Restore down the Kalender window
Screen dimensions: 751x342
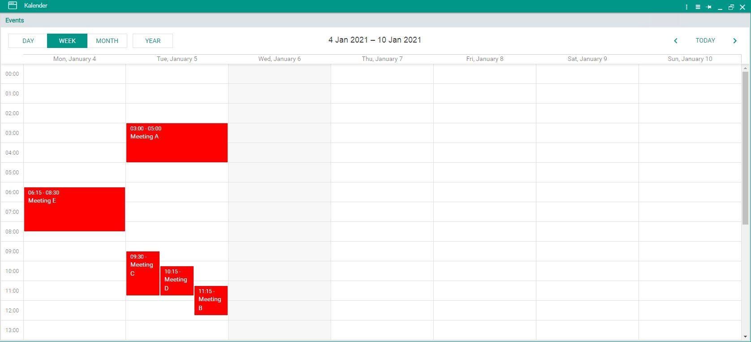[731, 7]
